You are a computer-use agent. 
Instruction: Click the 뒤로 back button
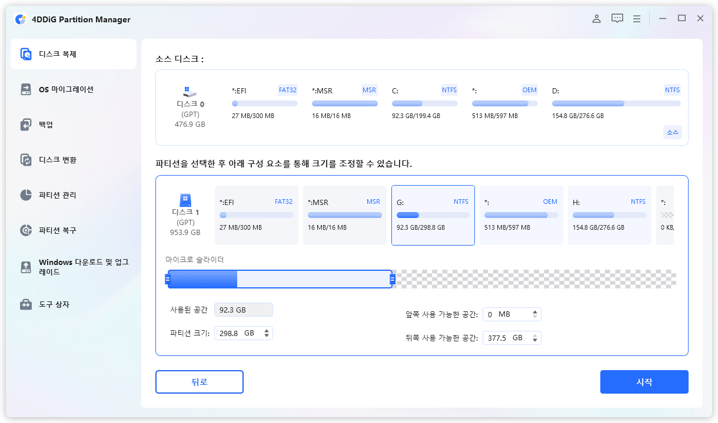(199, 382)
